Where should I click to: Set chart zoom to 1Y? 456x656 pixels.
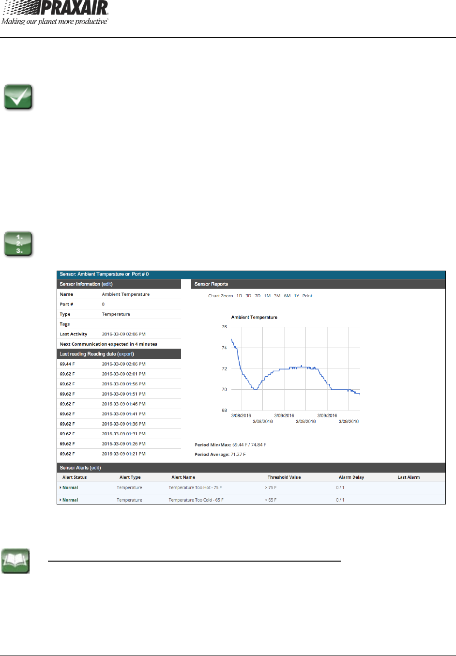[296, 296]
